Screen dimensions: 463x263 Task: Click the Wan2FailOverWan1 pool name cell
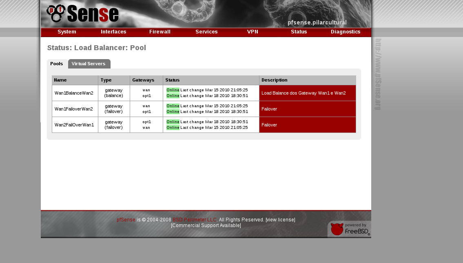[74, 125]
